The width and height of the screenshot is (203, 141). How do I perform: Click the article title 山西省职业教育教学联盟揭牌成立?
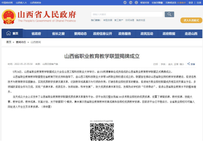102,56
